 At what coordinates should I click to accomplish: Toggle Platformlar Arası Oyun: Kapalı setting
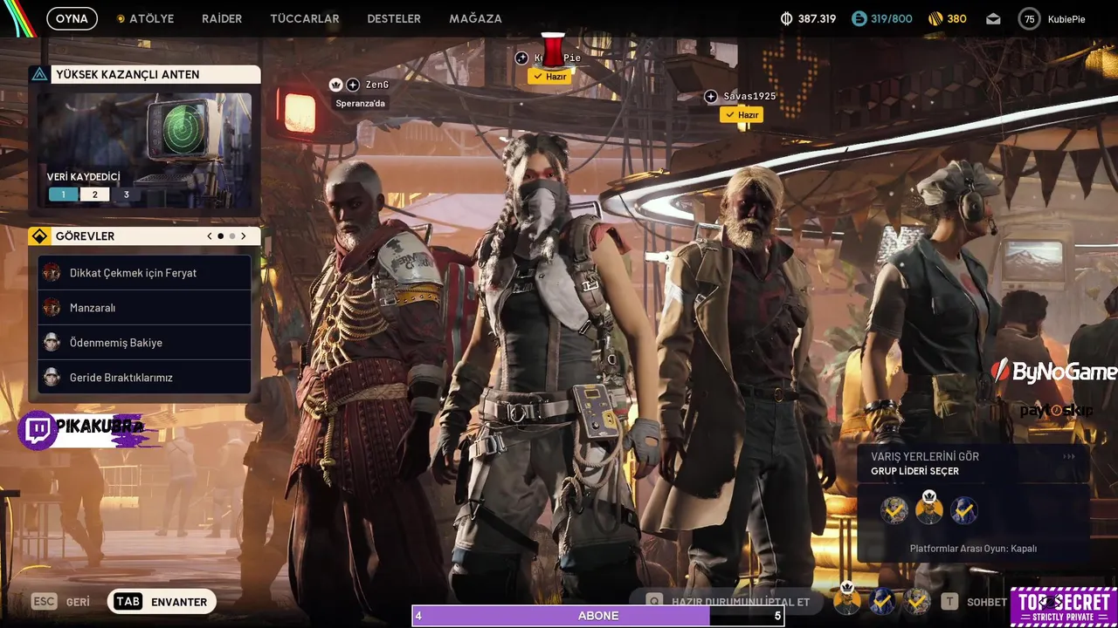(973, 549)
